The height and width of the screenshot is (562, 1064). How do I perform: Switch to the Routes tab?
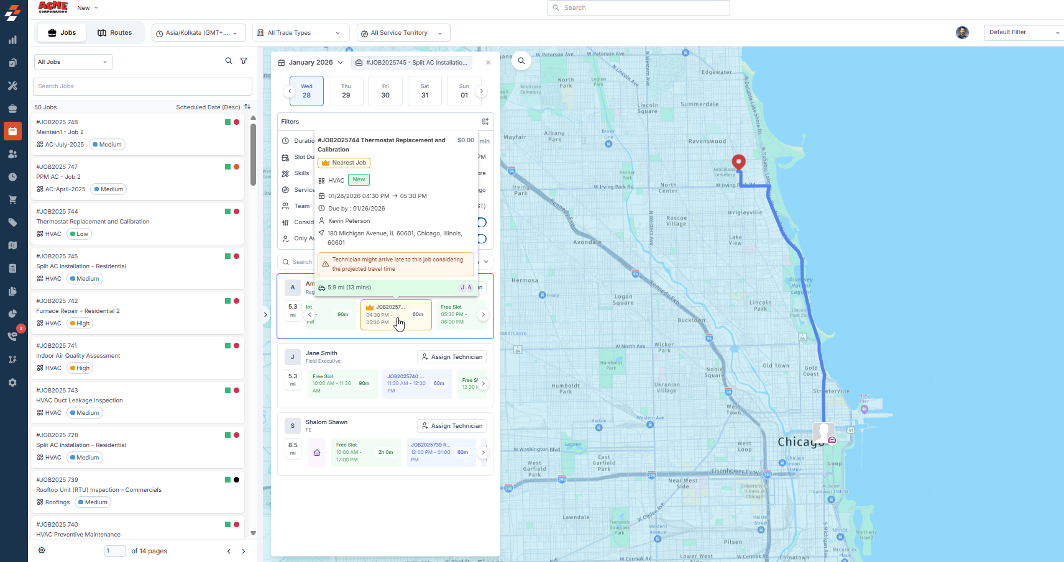(x=115, y=33)
